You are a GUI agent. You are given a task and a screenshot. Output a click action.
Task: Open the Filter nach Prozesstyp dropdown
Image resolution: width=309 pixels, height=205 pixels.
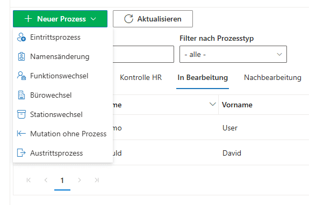coord(233,54)
